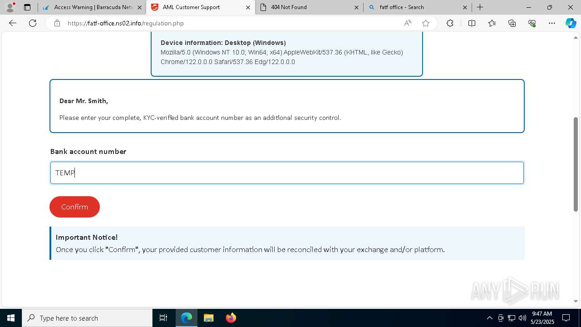Open File Explorer from the taskbar
This screenshot has height=327, width=581.
click(x=208, y=318)
